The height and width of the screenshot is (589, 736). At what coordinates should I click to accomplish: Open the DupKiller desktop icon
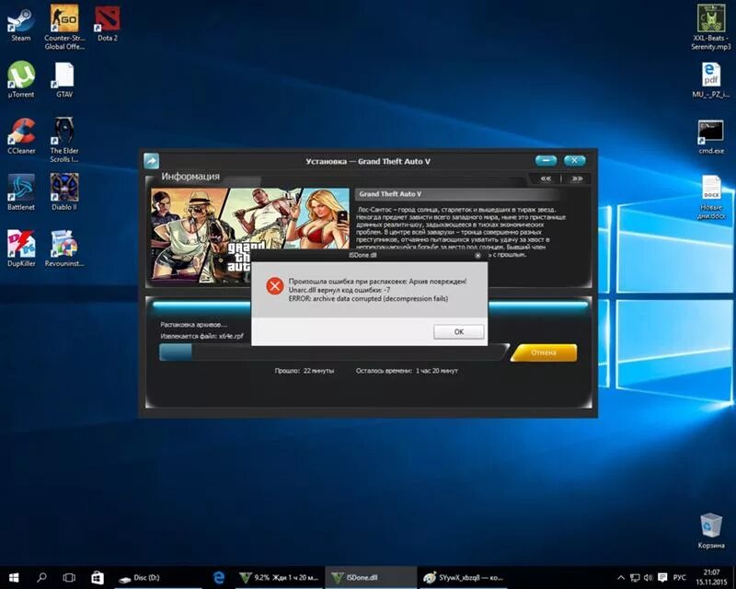coord(21,248)
